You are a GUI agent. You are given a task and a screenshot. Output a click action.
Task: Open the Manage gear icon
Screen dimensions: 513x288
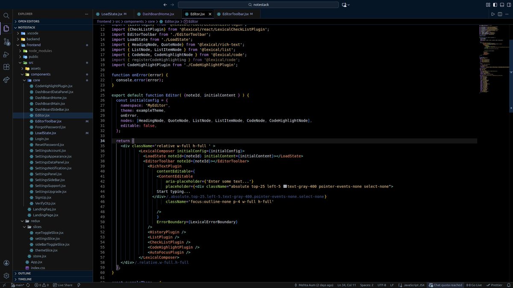pyautogui.click(x=6, y=276)
